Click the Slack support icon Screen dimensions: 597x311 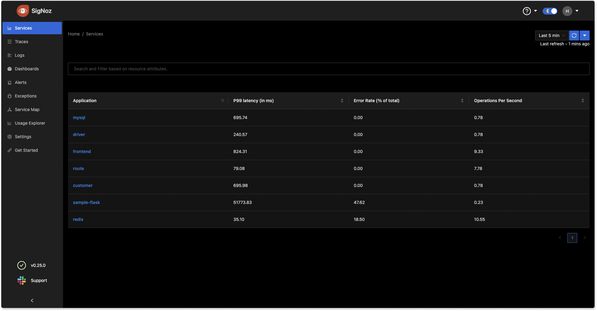(22, 280)
